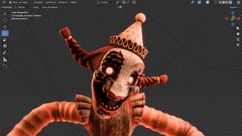Open Global transform orientation dropdown
Image resolution: width=242 pixels, height=136 pixels.
pos(106,2)
